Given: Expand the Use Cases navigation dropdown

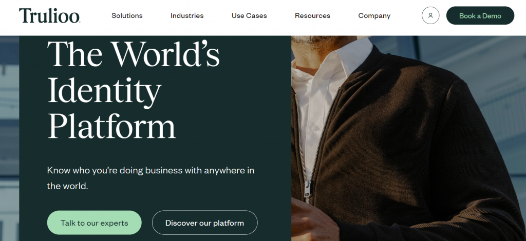Looking at the screenshot, I should 249,15.
